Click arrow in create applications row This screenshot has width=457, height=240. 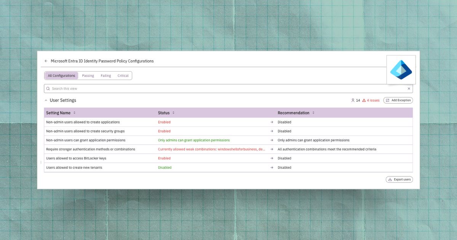coord(272,122)
